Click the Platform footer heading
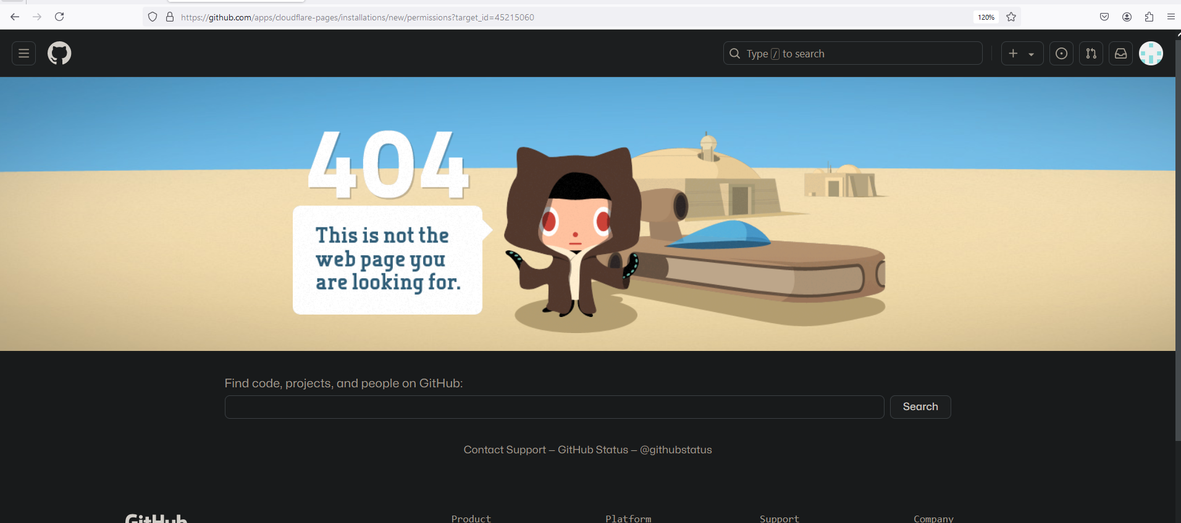The width and height of the screenshot is (1181, 523). [628, 519]
